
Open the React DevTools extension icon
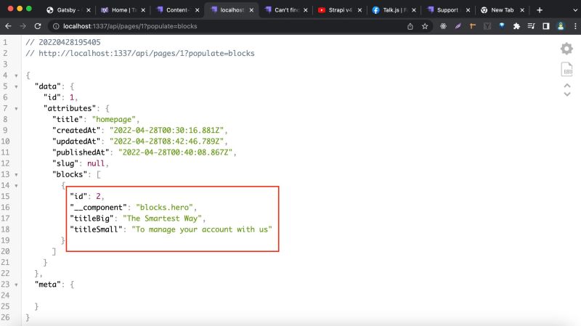point(443,26)
